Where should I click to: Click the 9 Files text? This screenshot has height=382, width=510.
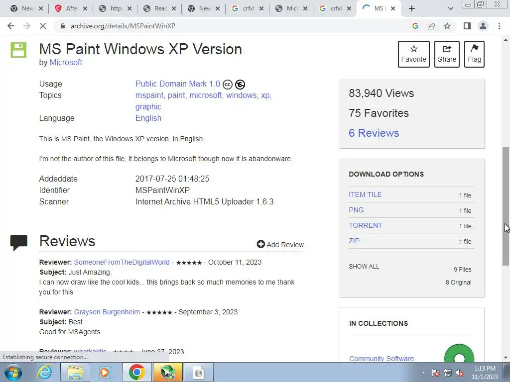pos(463,269)
